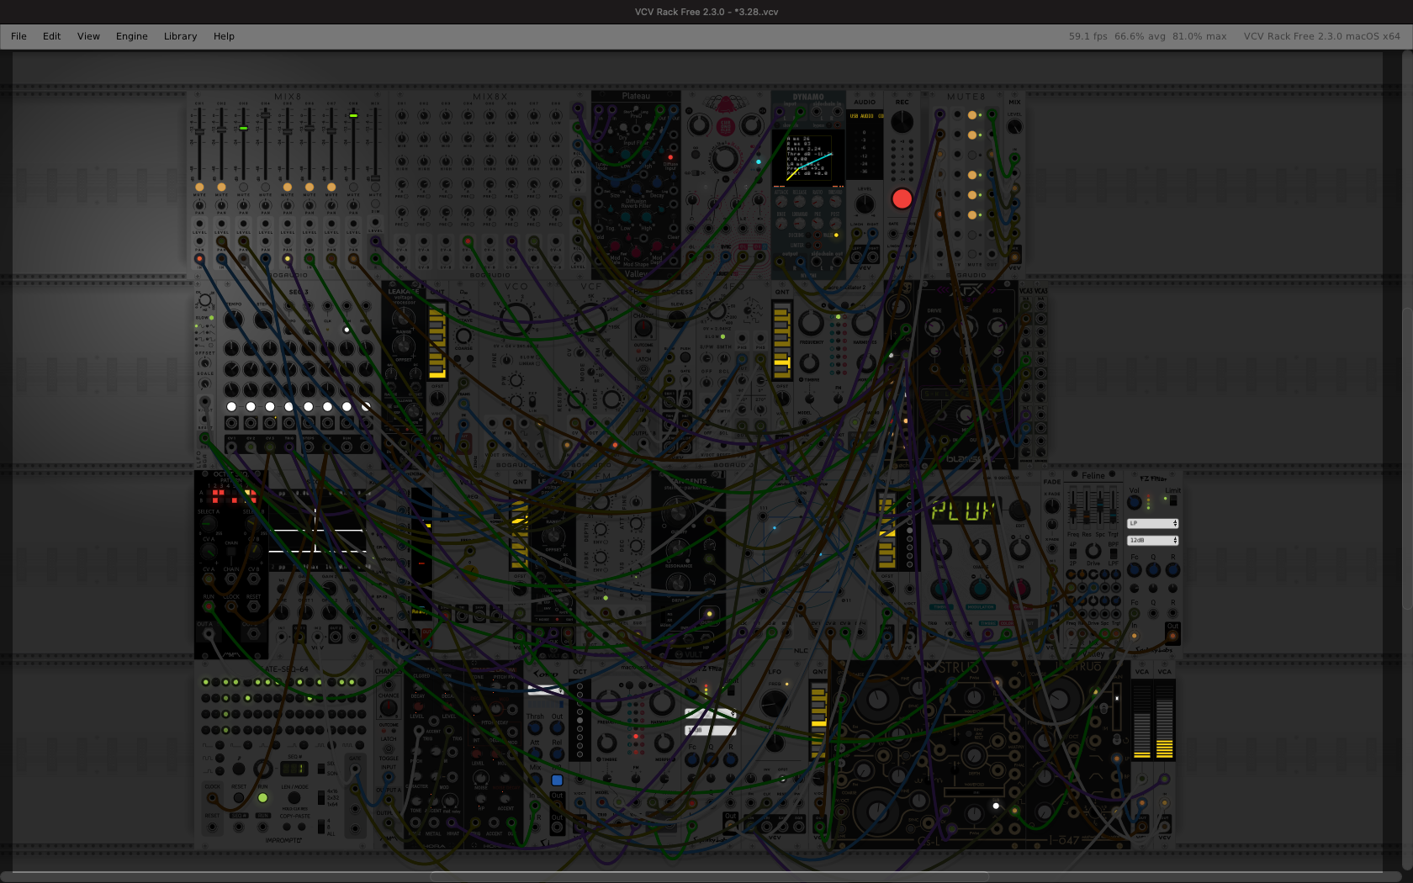Click USB AUDIO device selector
The image size is (1413, 883).
[865, 116]
